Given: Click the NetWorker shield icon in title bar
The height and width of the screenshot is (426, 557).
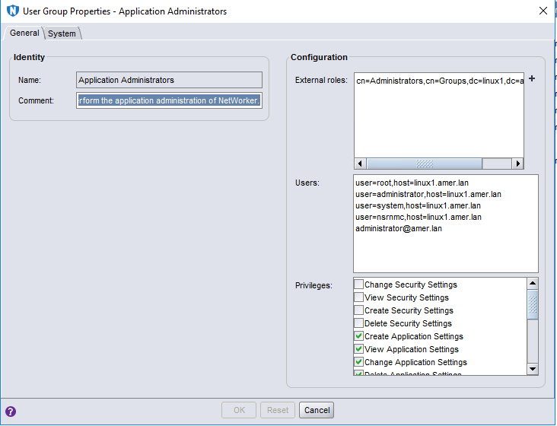Looking at the screenshot, I should (x=12, y=11).
